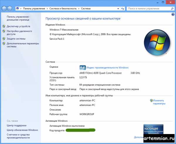This screenshot has width=176, height=144.
Task: Click the Windows 7 Максимальная text
Action: coord(64,30)
